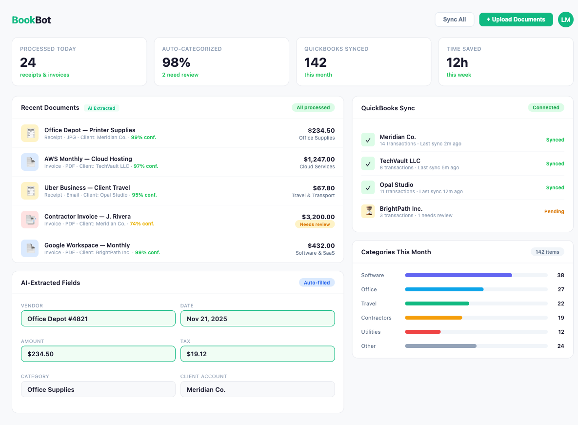This screenshot has height=425, width=578.
Task: Click TechVault LLC synced checkmark
Action: [x=368, y=163]
